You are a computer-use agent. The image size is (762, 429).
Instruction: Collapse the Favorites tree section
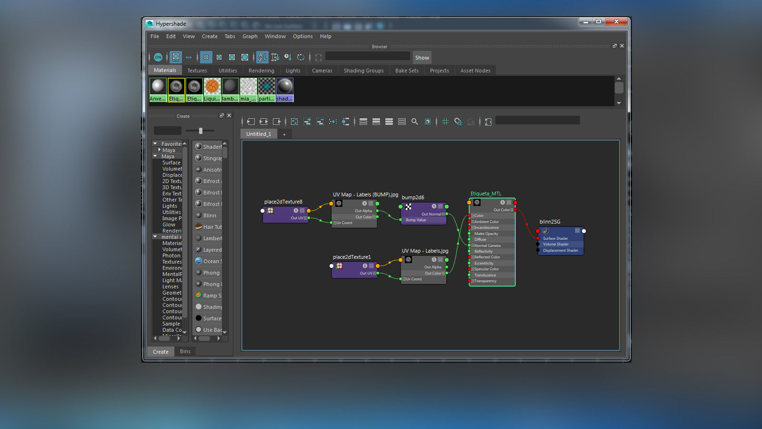click(x=155, y=143)
